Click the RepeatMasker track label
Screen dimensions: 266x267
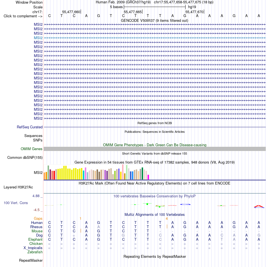(x=31, y=261)
